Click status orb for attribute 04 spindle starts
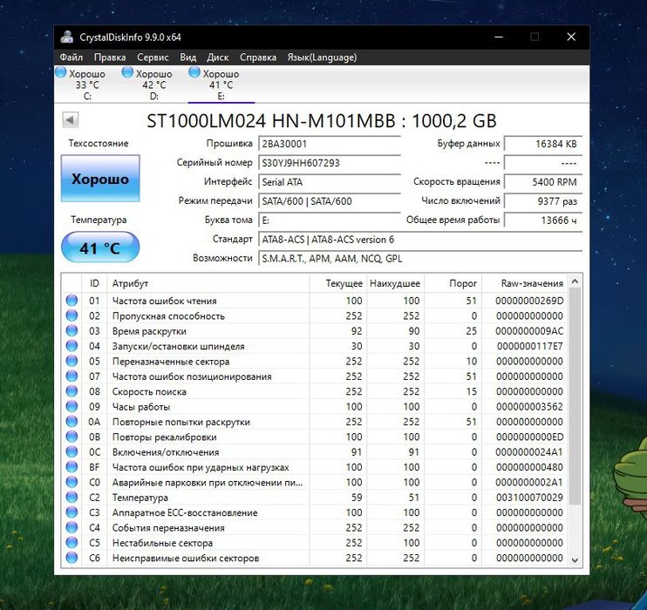Screen dimensions: 647x610 tap(72, 346)
